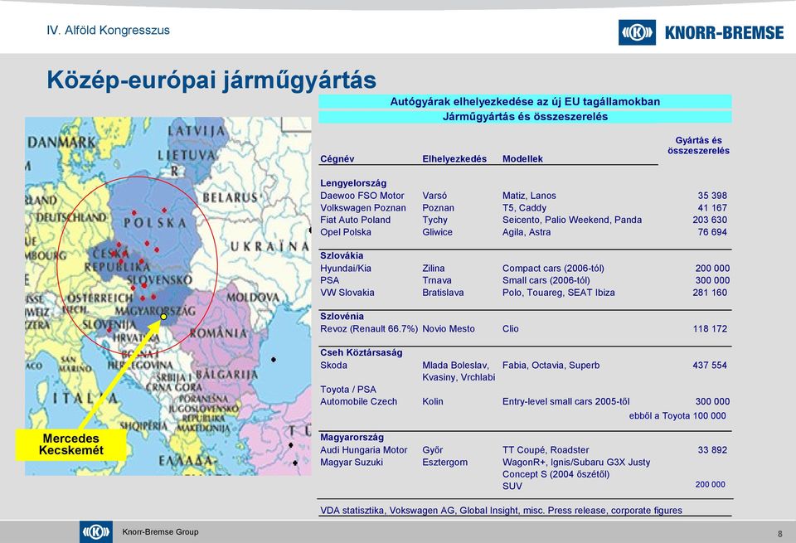Viewport: 796px width, 543px height.
Task: Select the header text IV. Alföld Kongresszus
Action: [108, 30]
